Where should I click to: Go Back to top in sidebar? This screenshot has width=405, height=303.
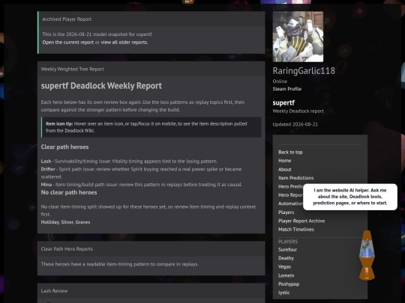point(290,153)
